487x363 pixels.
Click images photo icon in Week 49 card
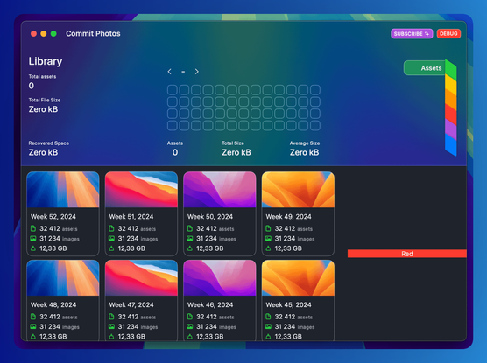pyautogui.click(x=268, y=238)
